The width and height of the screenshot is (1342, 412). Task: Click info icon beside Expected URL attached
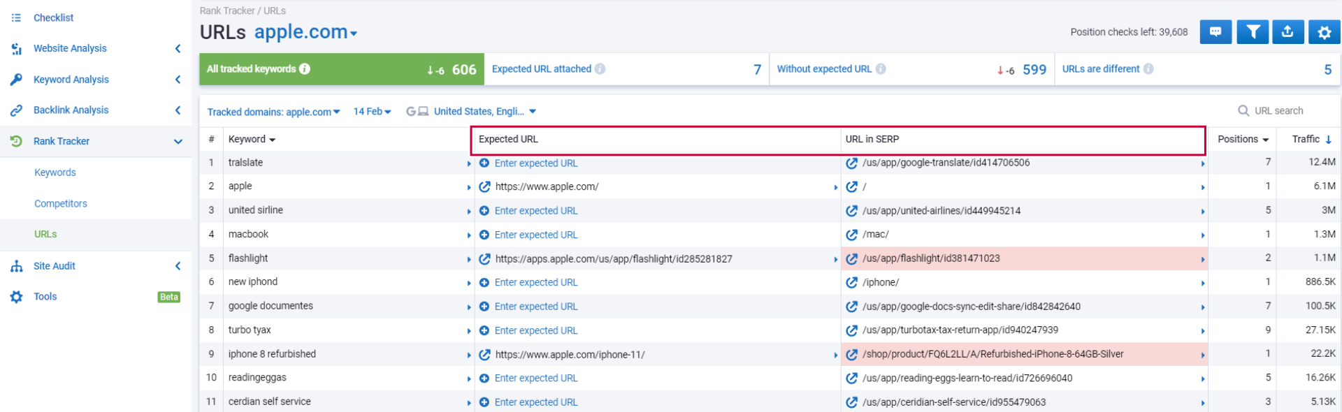point(600,68)
